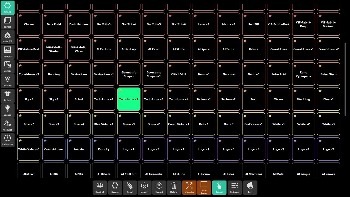Choose the Cesar-Almena style tile
This screenshot has height=197, width=350.
(x=54, y=149)
